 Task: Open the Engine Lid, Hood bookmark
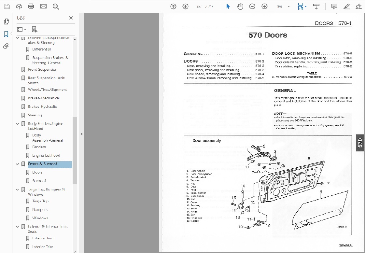pos(46,155)
